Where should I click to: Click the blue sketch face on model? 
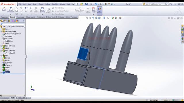click(83, 54)
